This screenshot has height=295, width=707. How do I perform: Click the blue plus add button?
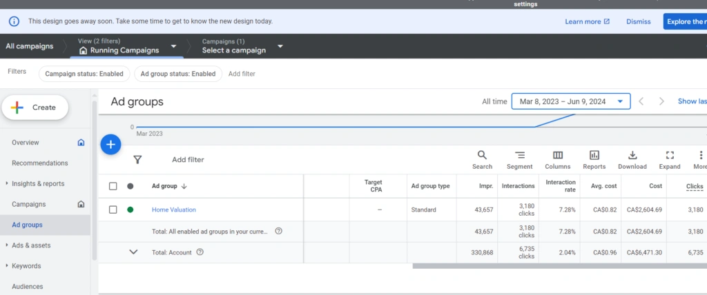coord(111,145)
